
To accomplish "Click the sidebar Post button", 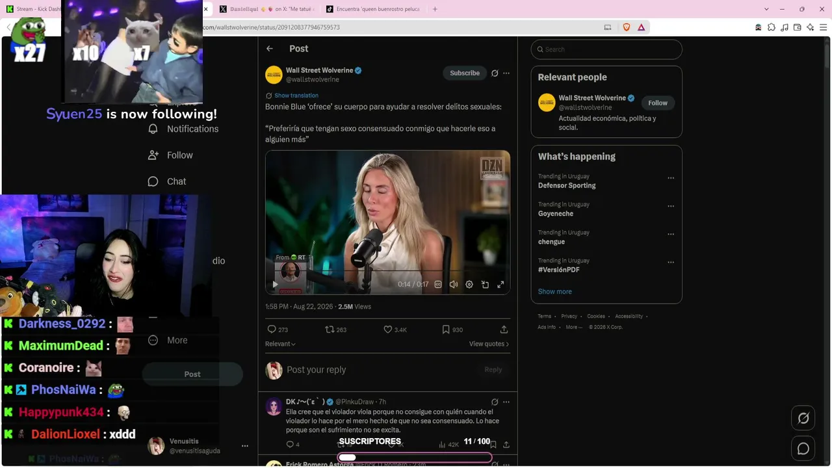I will 192,374.
